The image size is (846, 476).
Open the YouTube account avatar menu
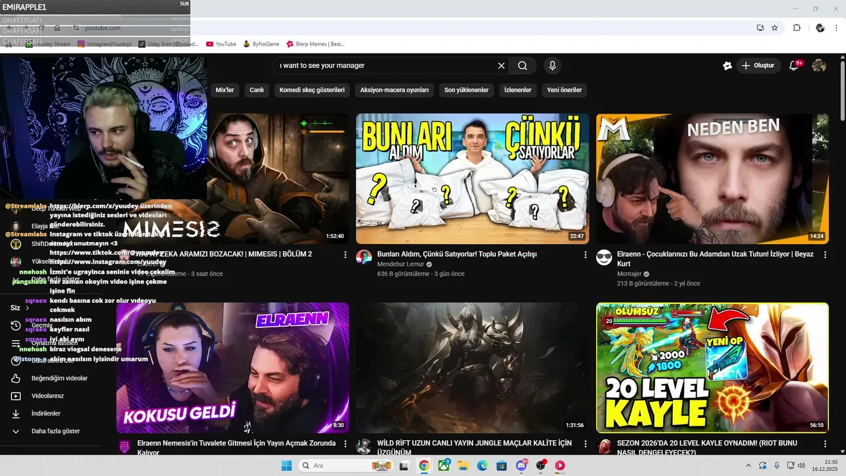[x=819, y=65]
